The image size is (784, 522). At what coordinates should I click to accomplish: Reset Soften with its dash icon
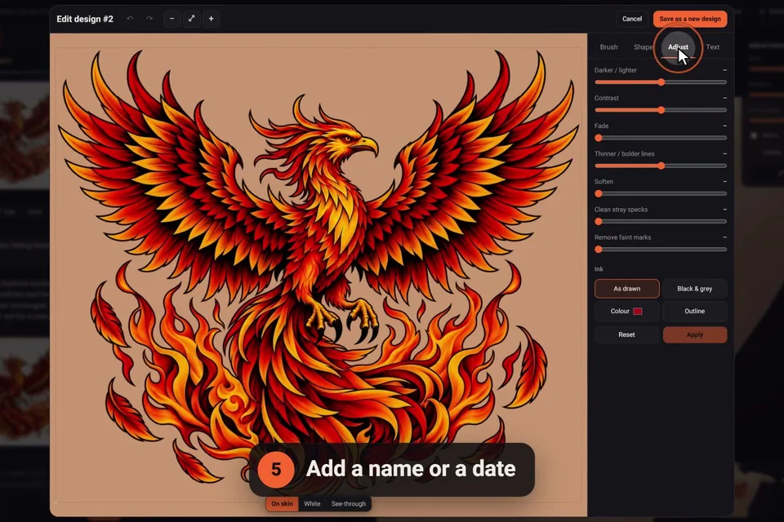coord(724,182)
